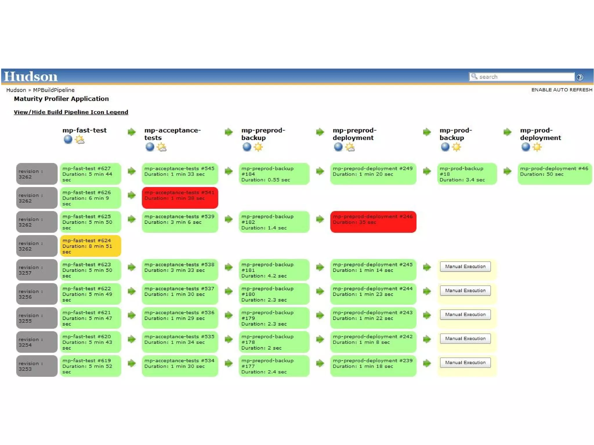Click Manual Execution button for revision 3254
This screenshot has width=594, height=445.
[465, 339]
